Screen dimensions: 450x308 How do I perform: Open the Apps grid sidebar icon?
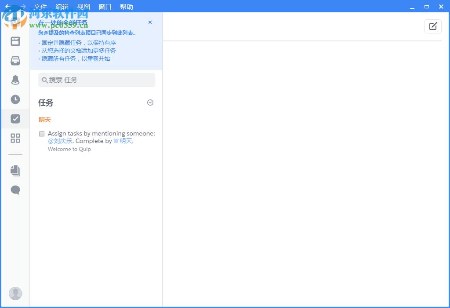(x=15, y=138)
